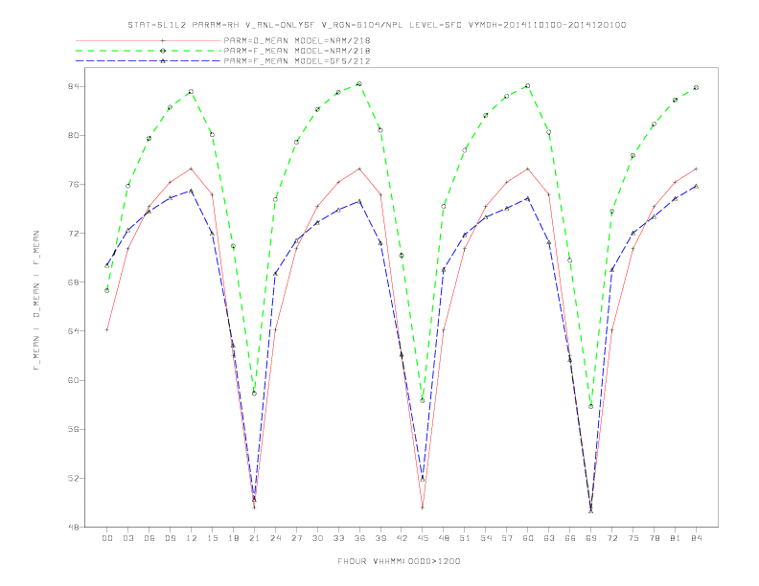Click red plus data point at forecast hour 60
This screenshot has width=759, height=586.
528,169
